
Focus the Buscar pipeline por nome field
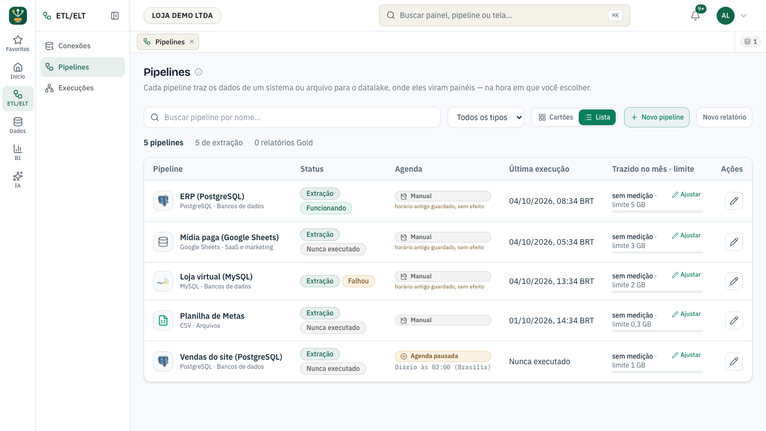(292, 117)
